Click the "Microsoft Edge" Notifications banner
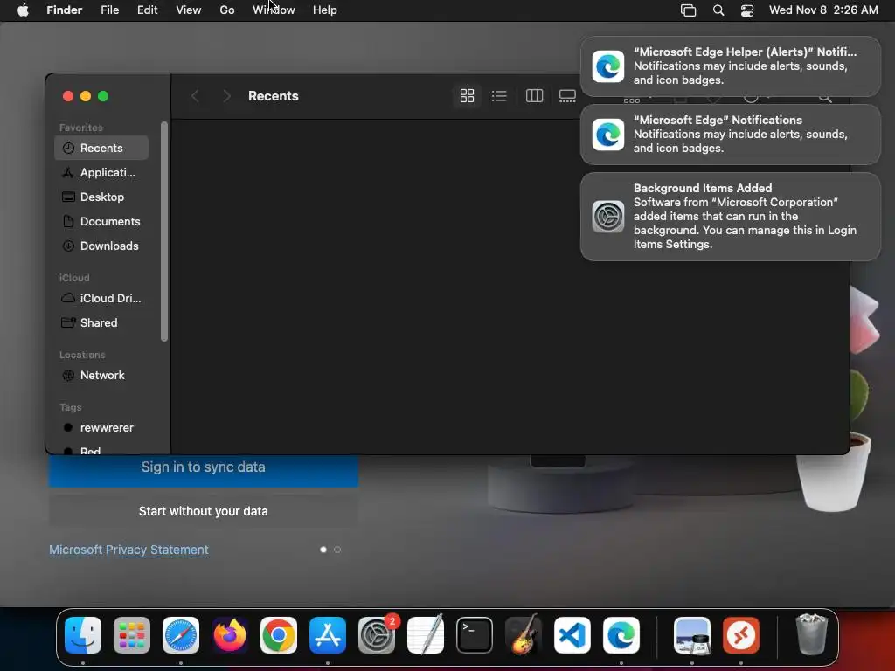The width and height of the screenshot is (895, 671). 730,135
